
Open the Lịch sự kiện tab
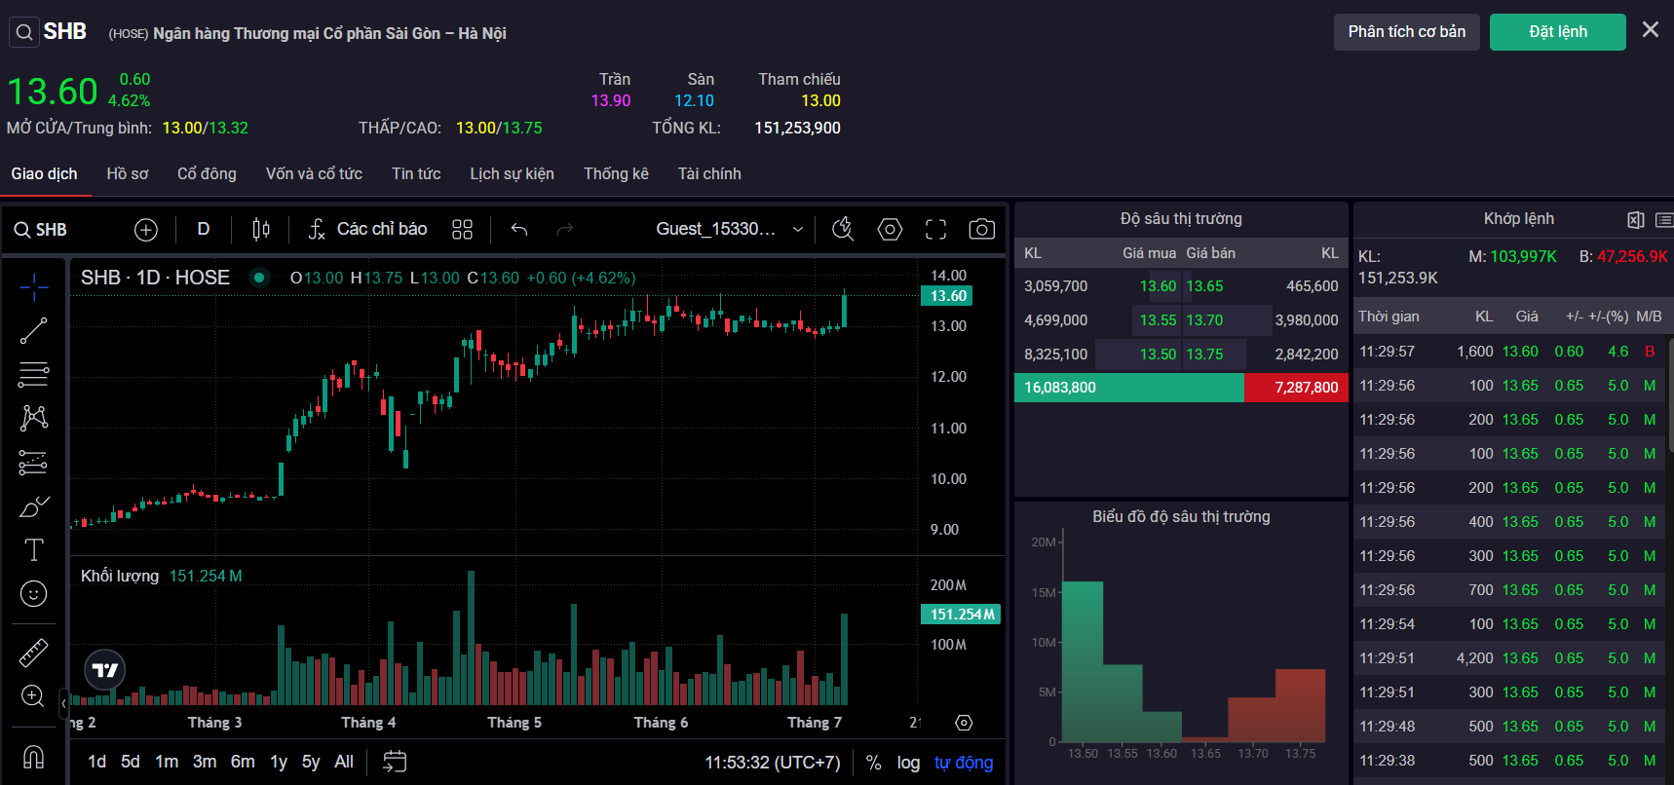click(512, 174)
